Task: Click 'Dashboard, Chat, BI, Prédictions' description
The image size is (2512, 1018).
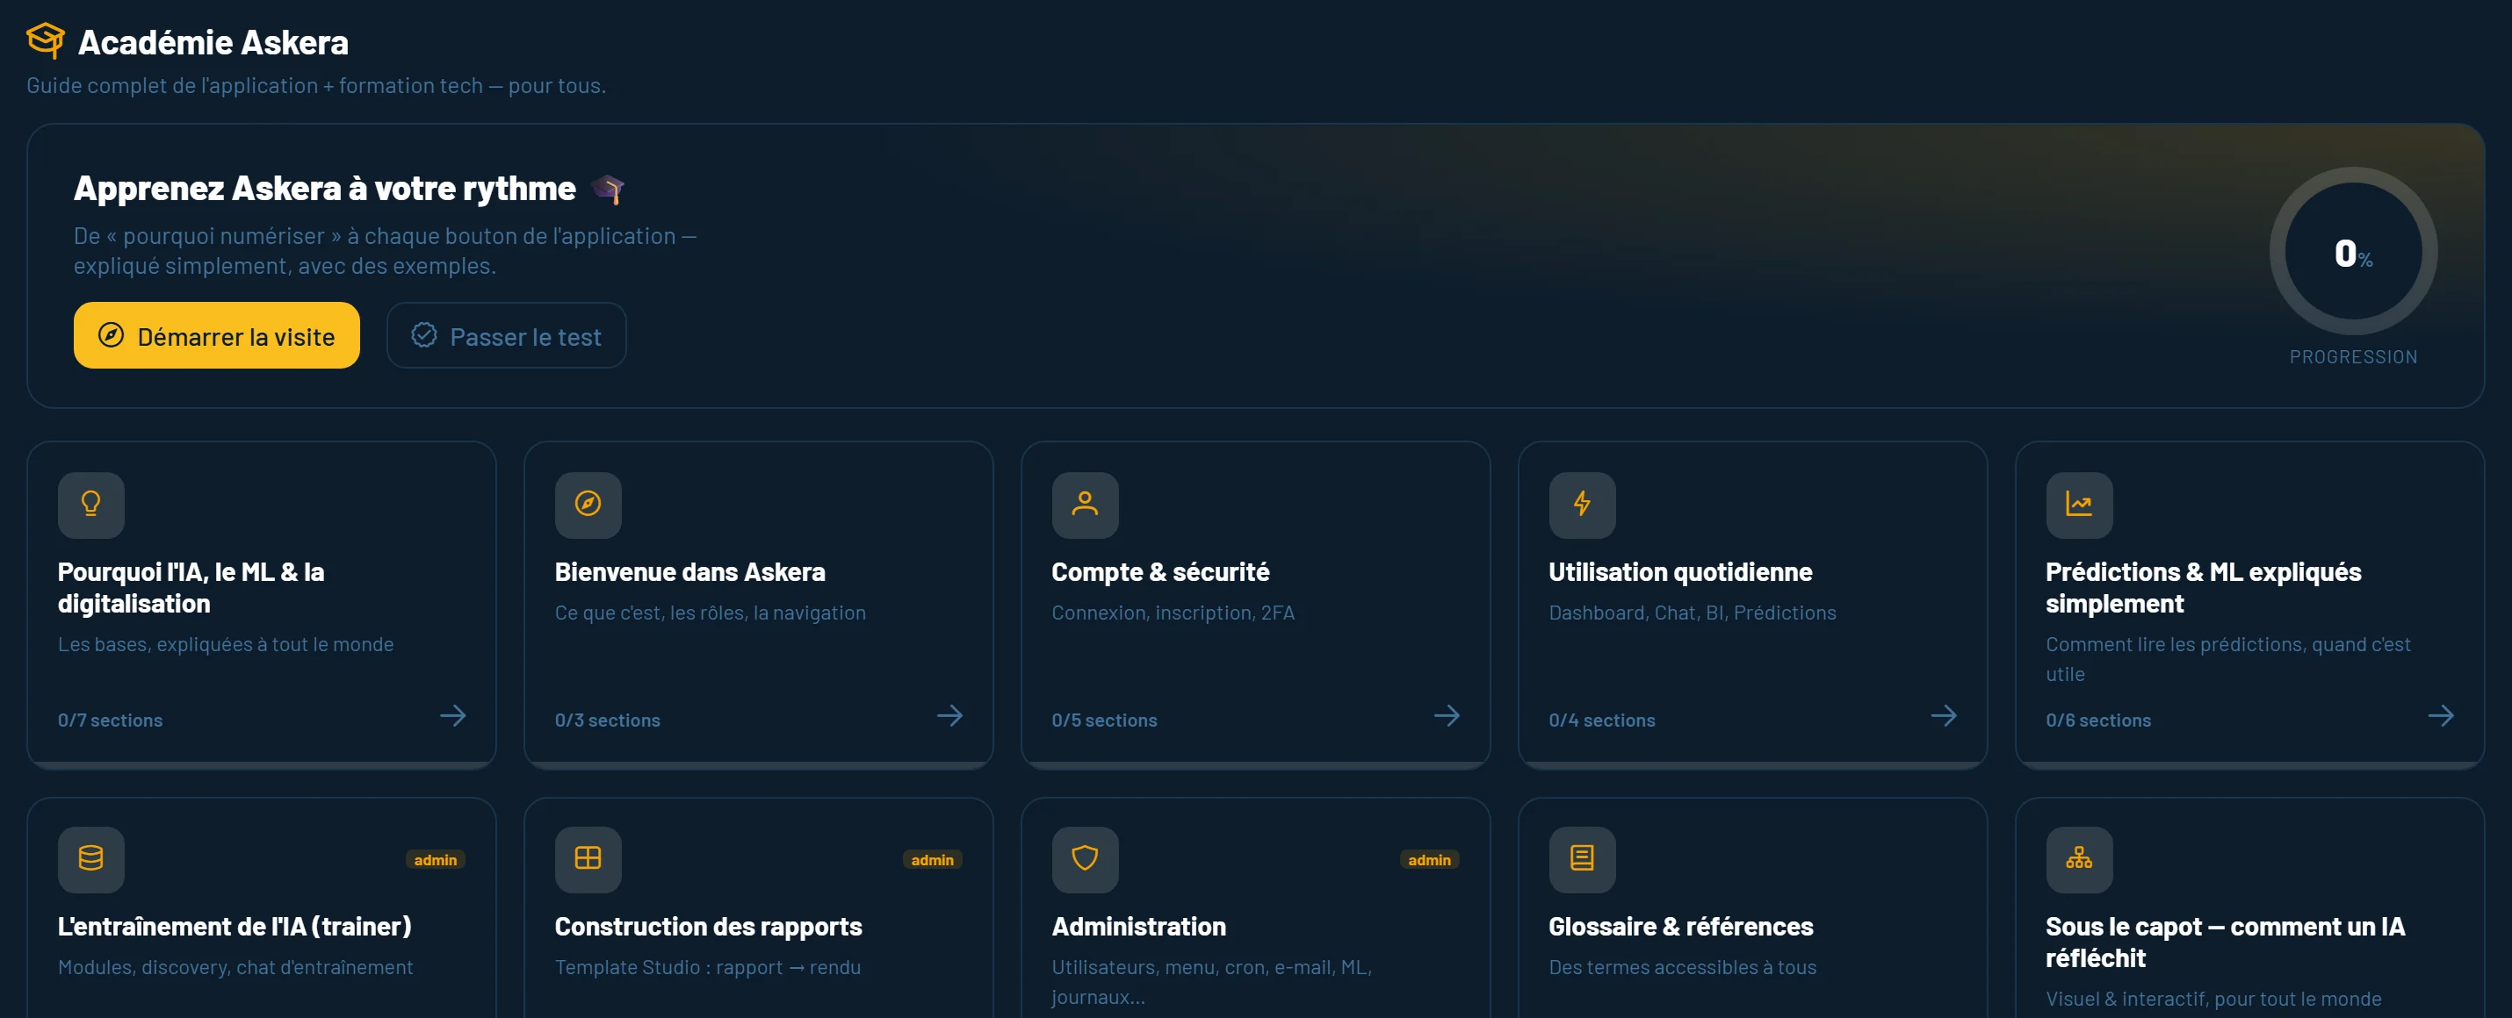Action: [x=1692, y=613]
